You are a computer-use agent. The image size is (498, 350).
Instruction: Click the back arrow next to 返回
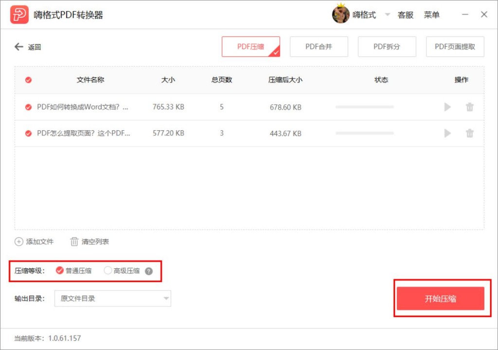19,47
